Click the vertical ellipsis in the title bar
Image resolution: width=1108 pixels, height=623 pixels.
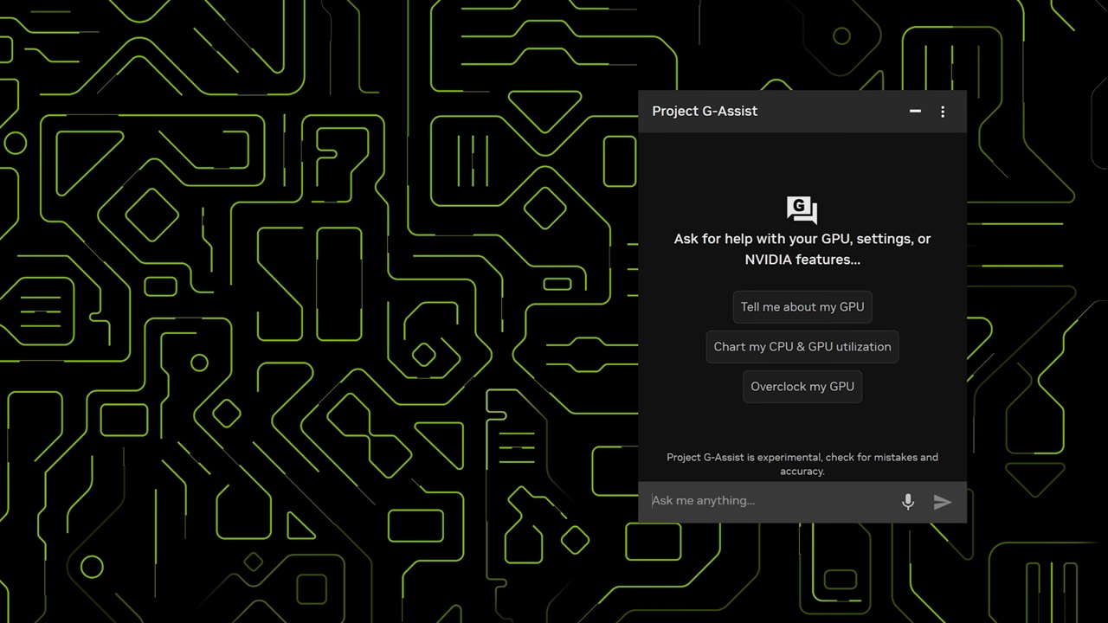[943, 112]
